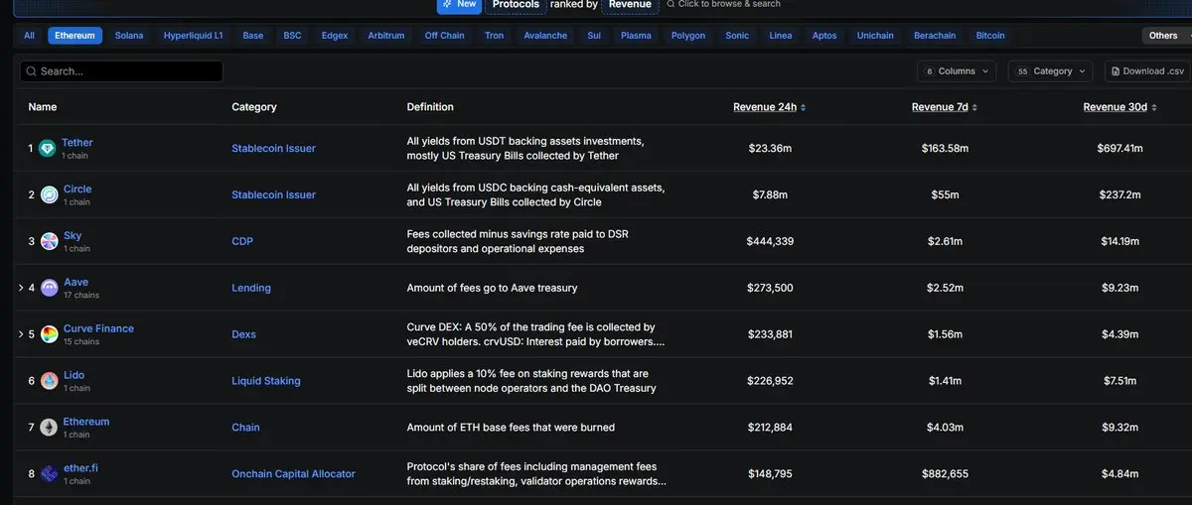The width and height of the screenshot is (1192, 505).
Task: Open the Others chains dropdown
Action: click(1167, 36)
